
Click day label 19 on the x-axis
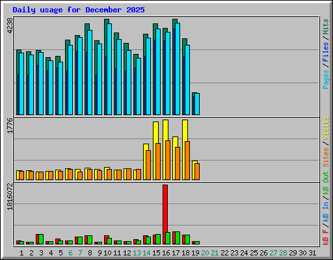[x=195, y=253]
